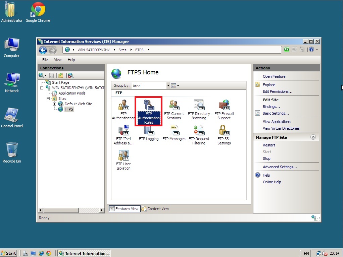The height and width of the screenshot is (257, 343).
Task: Click the view mode icon beside Group by
Action: [174, 85]
